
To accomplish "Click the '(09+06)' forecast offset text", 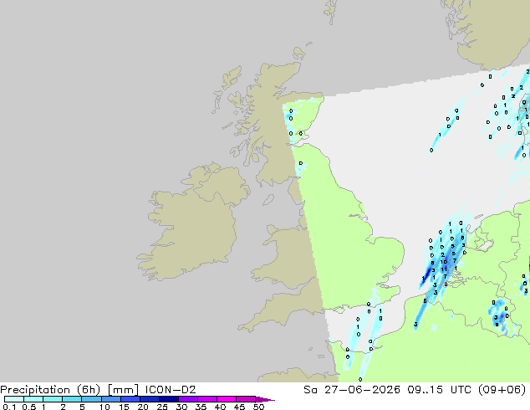I will 503,390.
